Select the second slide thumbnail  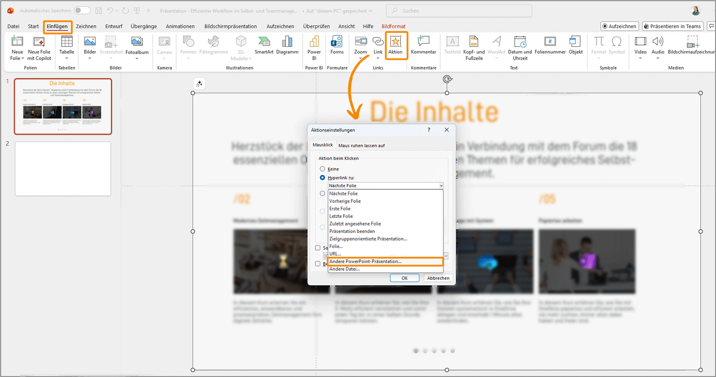tap(63, 169)
